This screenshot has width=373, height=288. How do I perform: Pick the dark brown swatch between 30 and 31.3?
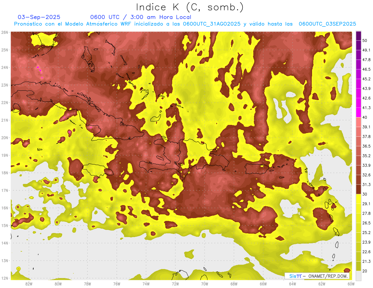click(x=358, y=189)
